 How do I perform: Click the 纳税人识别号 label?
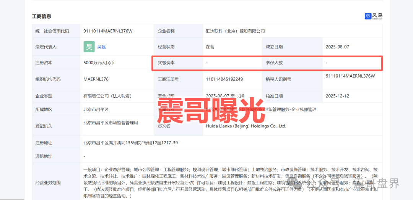point(278,79)
